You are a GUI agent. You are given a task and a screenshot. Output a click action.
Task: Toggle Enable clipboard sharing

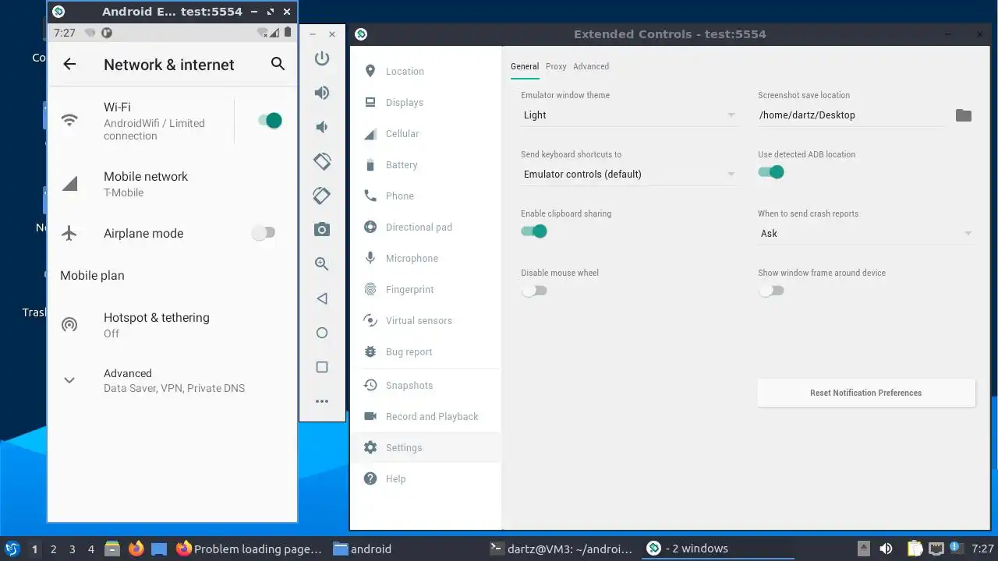pyautogui.click(x=534, y=231)
